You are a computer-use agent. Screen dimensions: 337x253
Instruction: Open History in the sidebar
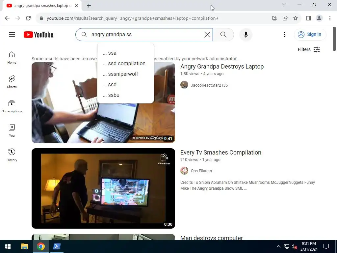(x=12, y=155)
